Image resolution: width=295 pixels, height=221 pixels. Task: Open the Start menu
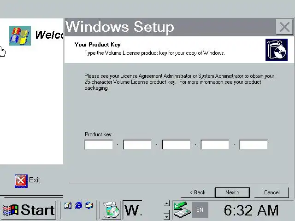[x=29, y=210]
